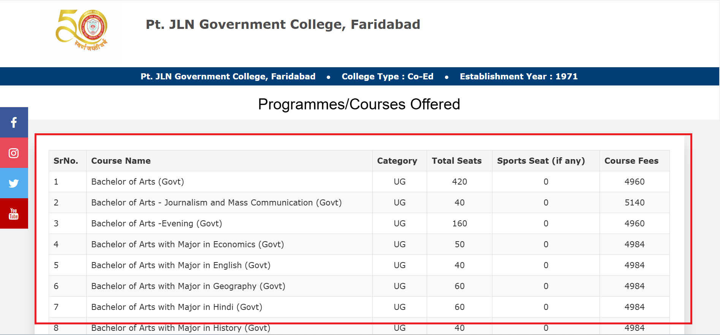This screenshot has height=335, width=720.
Task: Click the Category column header
Action: 397,161
